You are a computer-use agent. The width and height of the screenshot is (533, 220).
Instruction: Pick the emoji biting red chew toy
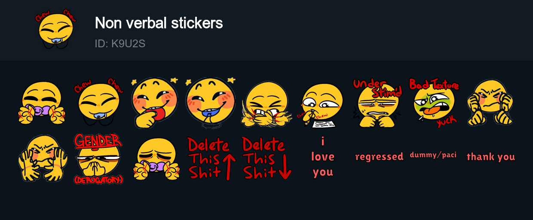pyautogui.click(x=154, y=102)
